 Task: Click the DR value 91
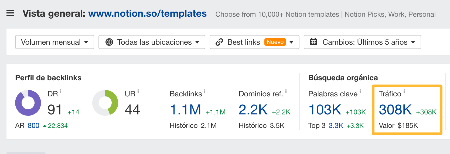point(55,110)
